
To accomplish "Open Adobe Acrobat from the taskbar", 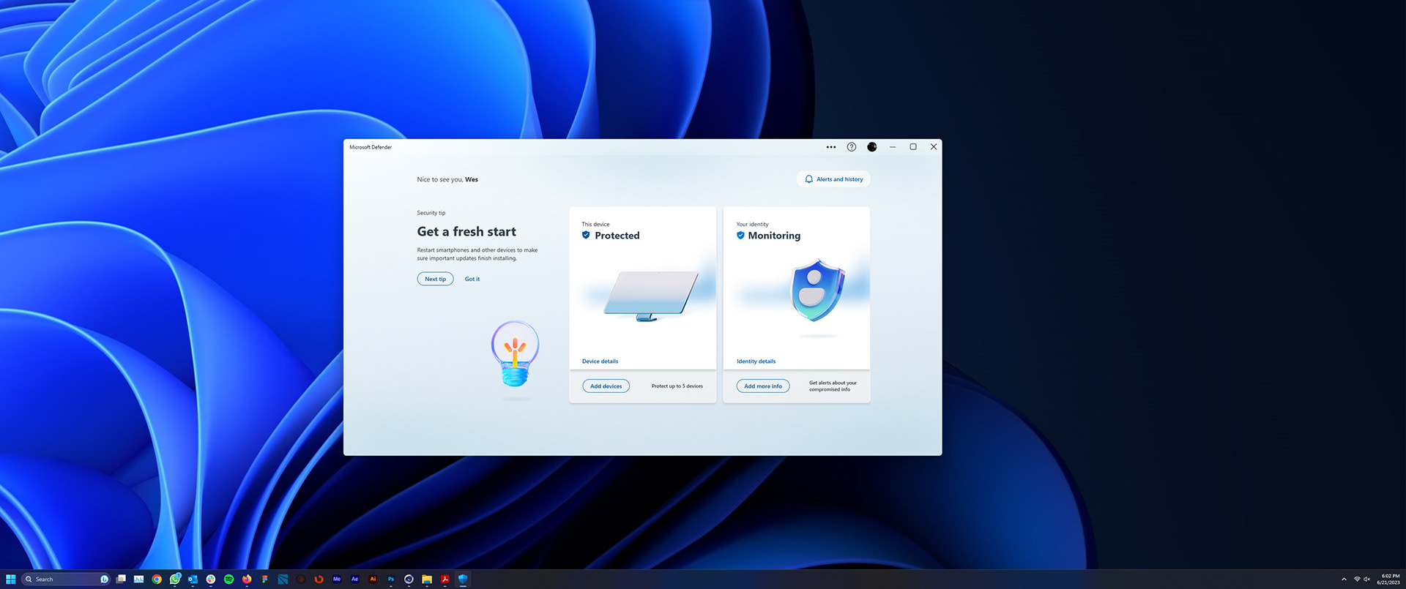I will coord(445,579).
